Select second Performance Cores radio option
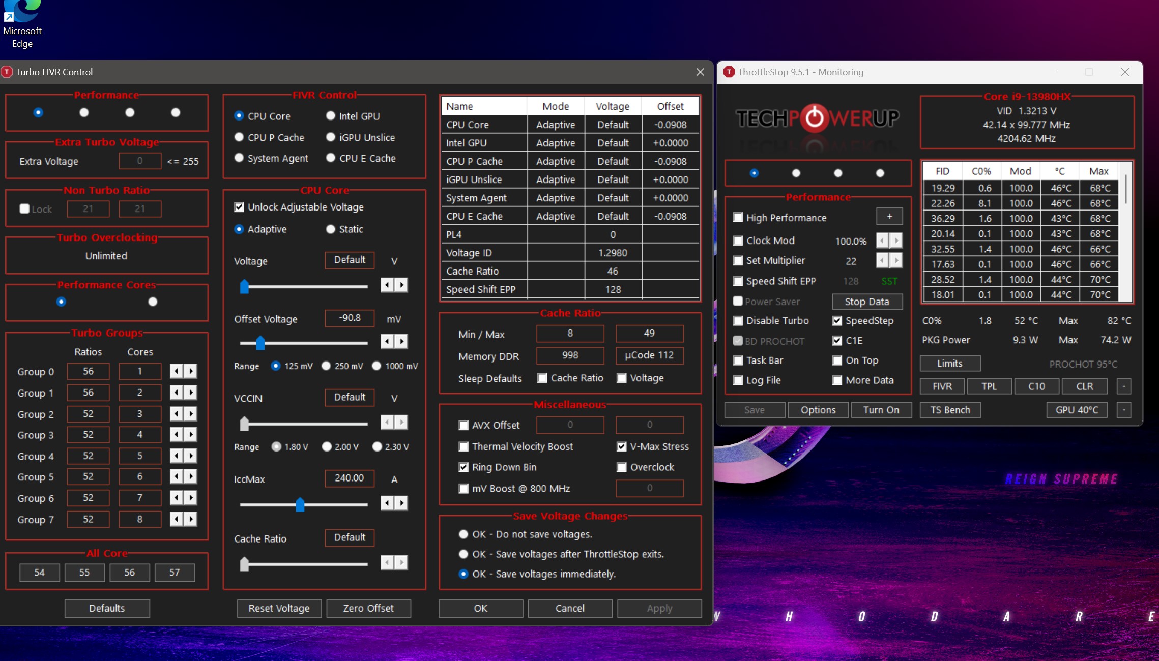The image size is (1159, 661). [153, 302]
